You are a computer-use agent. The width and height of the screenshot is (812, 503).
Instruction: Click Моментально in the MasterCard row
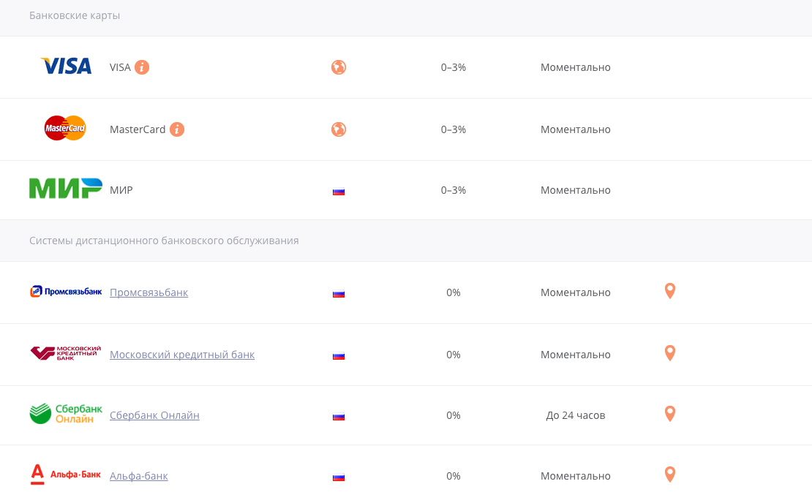[575, 129]
